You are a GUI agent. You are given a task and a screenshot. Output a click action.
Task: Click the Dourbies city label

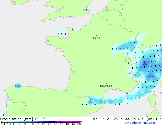pos(106,86)
